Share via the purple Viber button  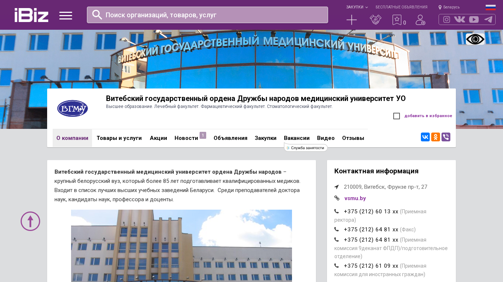click(x=446, y=137)
